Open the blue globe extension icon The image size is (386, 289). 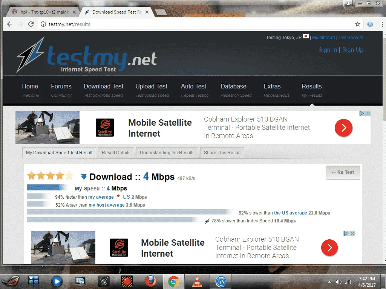pyautogui.click(x=370, y=24)
